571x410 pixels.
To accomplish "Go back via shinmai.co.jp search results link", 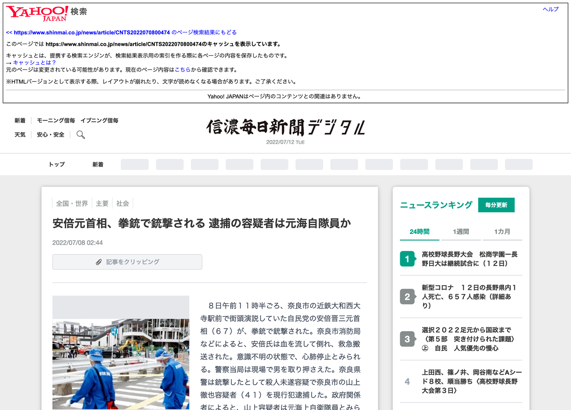I will pos(121,33).
